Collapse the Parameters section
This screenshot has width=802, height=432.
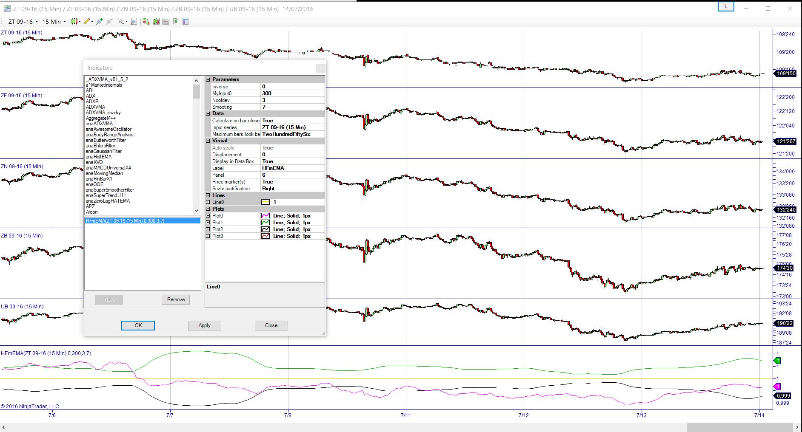208,79
